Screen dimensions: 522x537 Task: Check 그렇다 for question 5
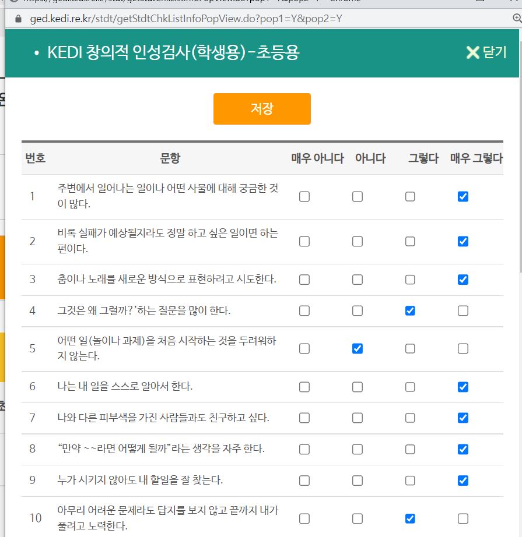(x=410, y=349)
